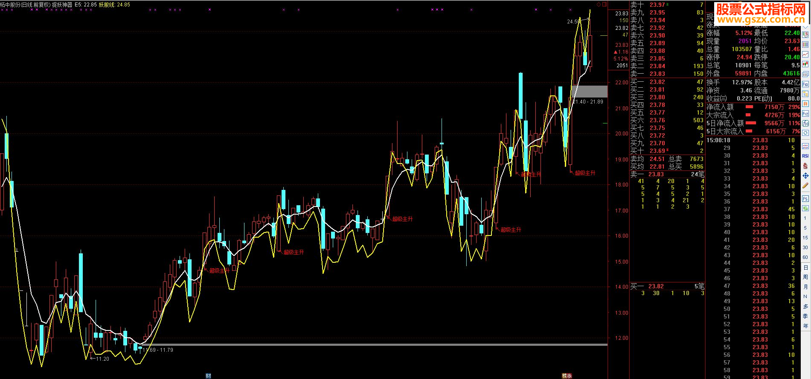
Task: Click the 卖均 24.51 average row
Action: click(x=648, y=159)
